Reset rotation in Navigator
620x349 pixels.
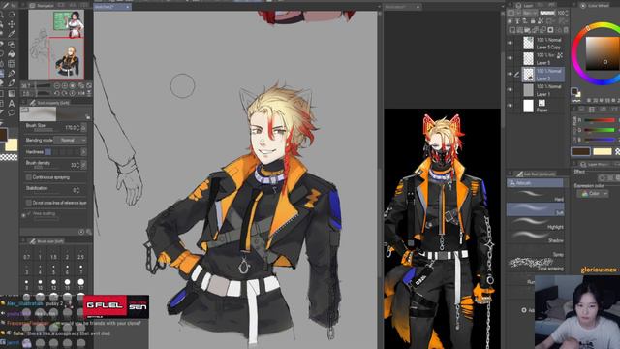pyautogui.click(x=73, y=93)
